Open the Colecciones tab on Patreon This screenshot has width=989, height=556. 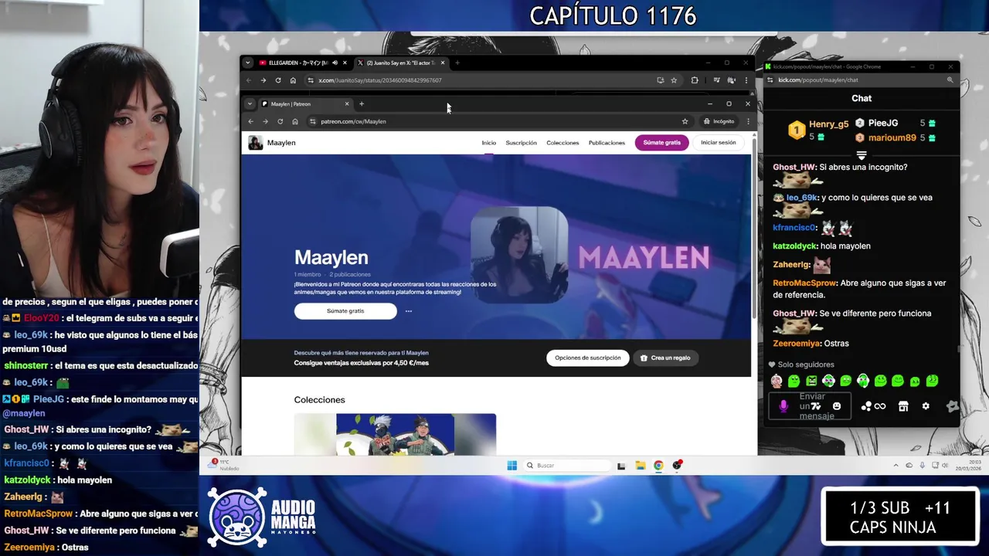click(x=562, y=143)
